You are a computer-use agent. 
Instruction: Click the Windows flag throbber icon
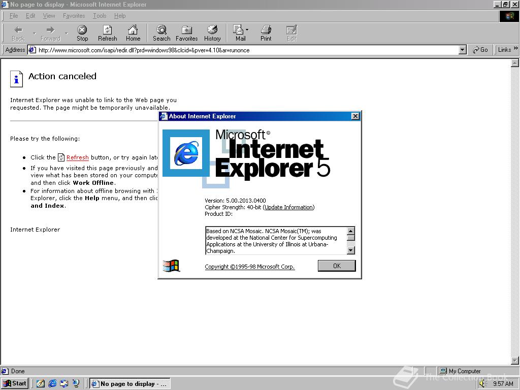509,16
